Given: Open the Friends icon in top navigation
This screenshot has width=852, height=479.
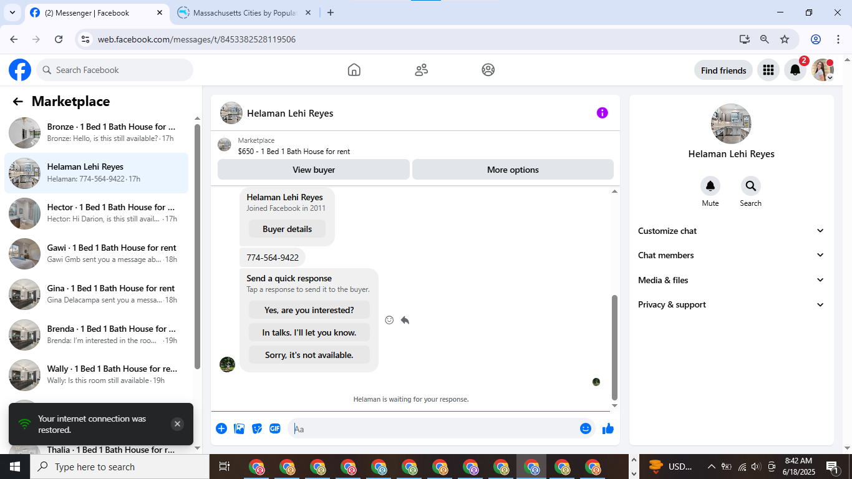Looking at the screenshot, I should tap(422, 70).
